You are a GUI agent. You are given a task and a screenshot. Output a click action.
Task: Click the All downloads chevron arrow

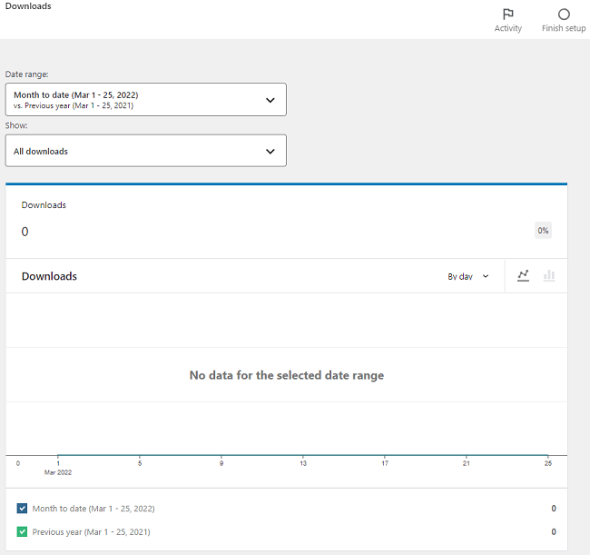click(x=270, y=152)
